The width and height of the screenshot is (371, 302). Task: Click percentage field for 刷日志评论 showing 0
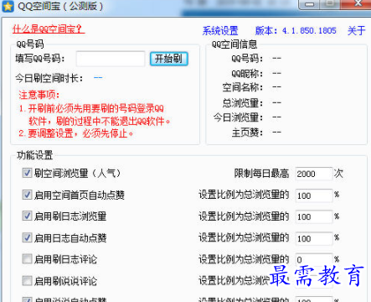314,260
